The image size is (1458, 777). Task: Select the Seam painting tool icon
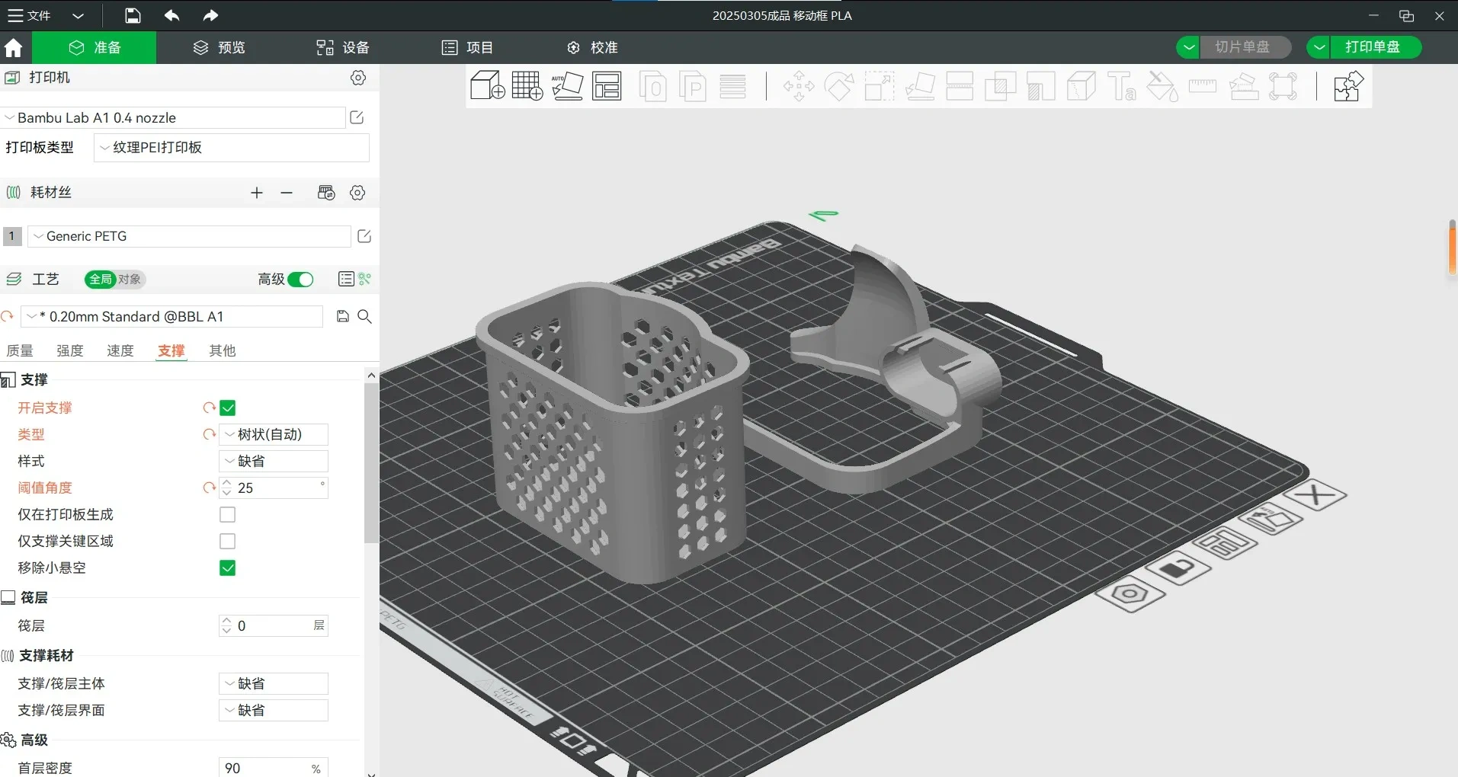[x=1081, y=86]
